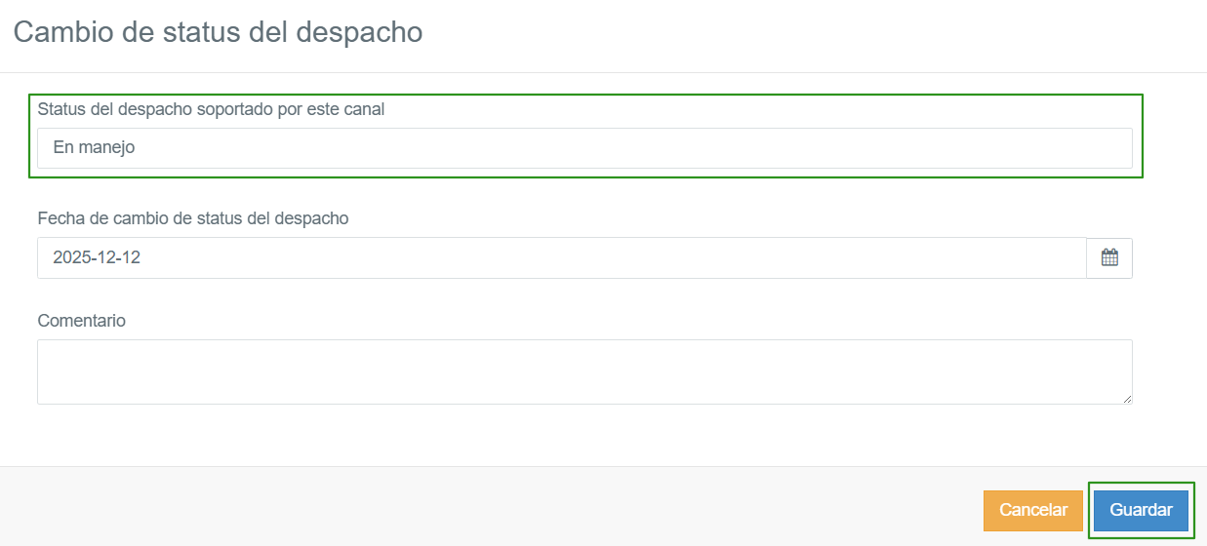Click the 'Comentario' label
The image size is (1207, 546).
point(82,320)
